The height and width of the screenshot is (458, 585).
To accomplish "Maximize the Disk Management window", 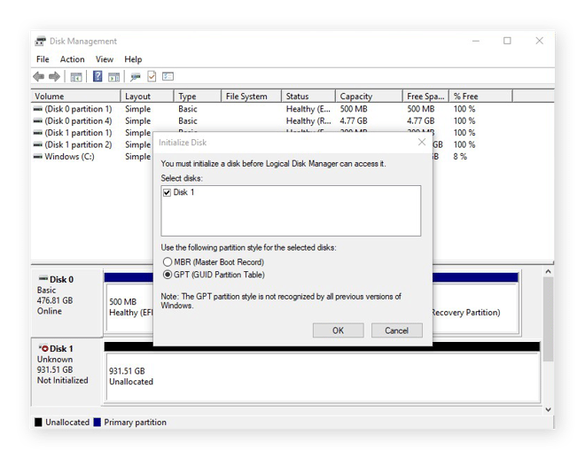I will (x=507, y=41).
